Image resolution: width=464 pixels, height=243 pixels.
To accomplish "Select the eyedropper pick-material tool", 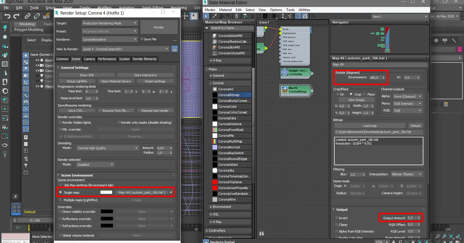I will (214, 16).
